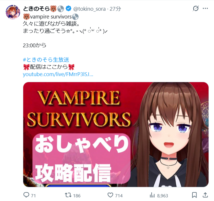The width and height of the screenshot is (214, 201).
Task: Open hashtag #ときのそら生放送
Action: point(46,60)
